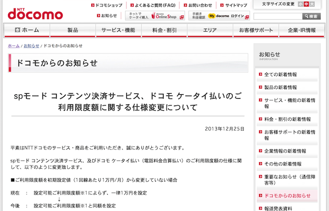Click the ホーム breadcrumb link

click(14, 46)
